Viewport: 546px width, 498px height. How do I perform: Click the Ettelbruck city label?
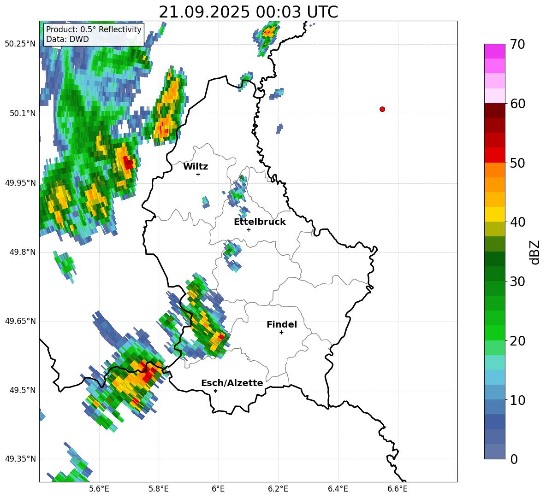coord(260,222)
